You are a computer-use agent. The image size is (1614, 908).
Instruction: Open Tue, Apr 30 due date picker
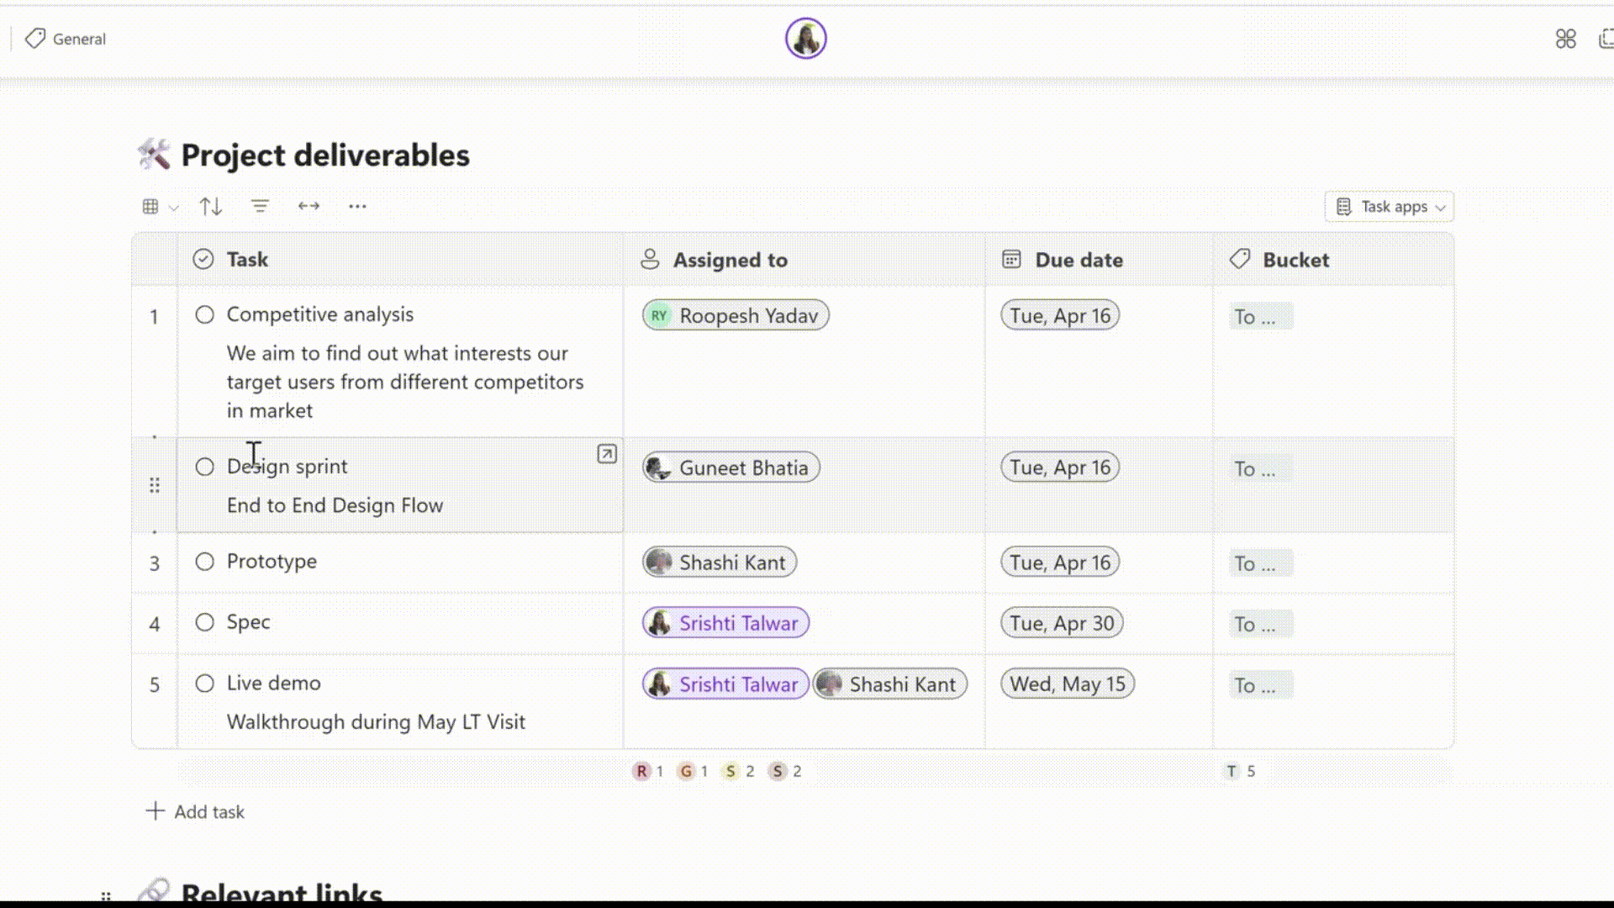(1061, 623)
